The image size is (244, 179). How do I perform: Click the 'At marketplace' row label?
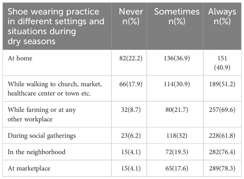pyautogui.click(x=29, y=169)
